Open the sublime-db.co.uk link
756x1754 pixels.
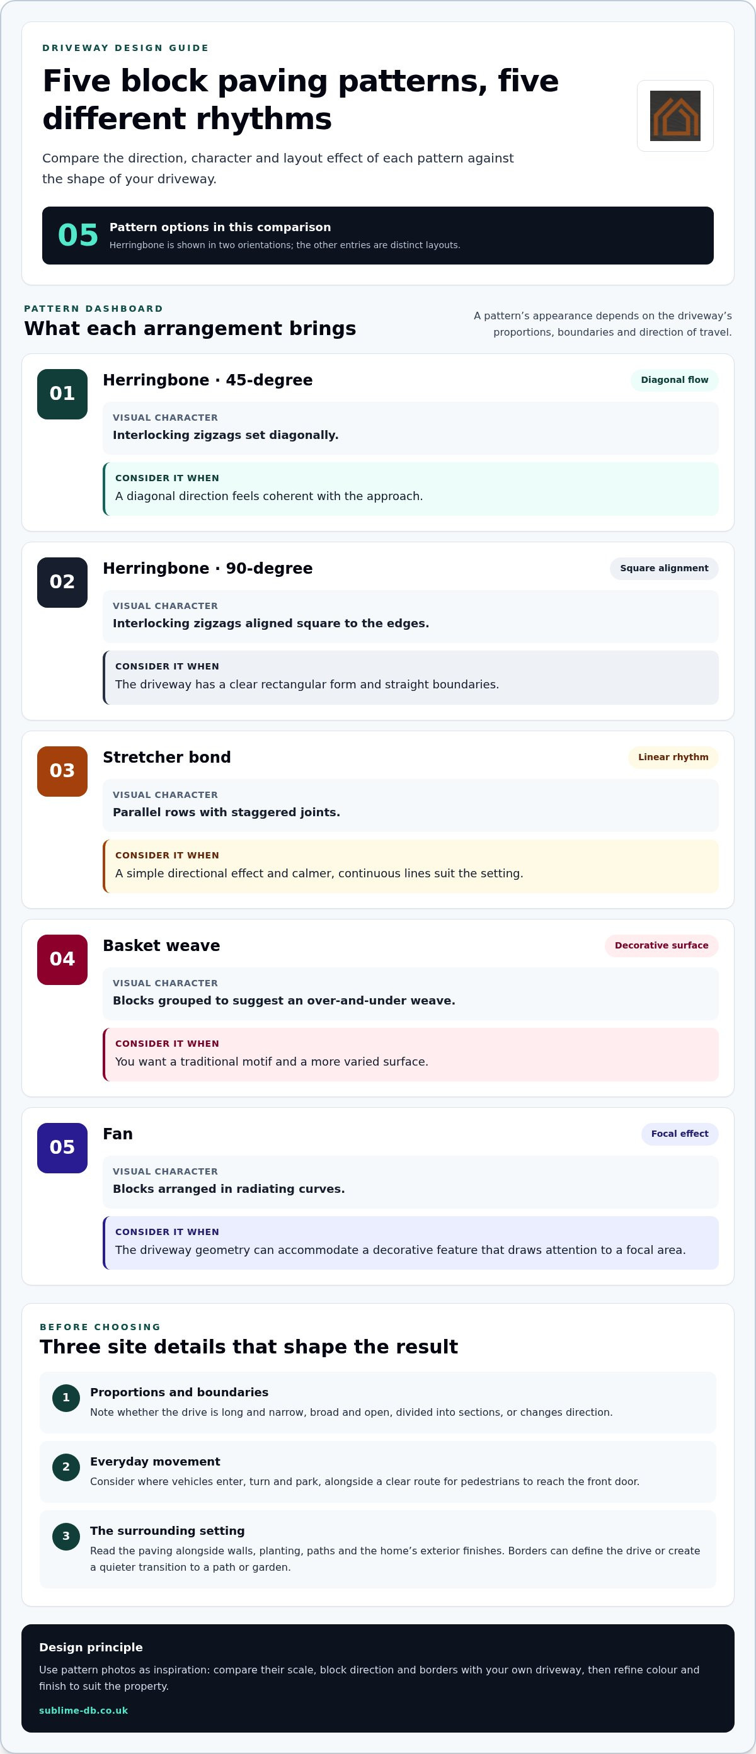[83, 1711]
